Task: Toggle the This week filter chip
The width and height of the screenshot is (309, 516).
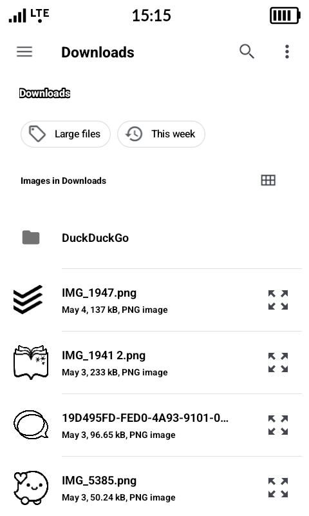Action: (x=161, y=134)
